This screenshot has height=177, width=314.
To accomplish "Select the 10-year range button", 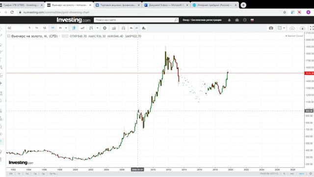I will (11, 174).
